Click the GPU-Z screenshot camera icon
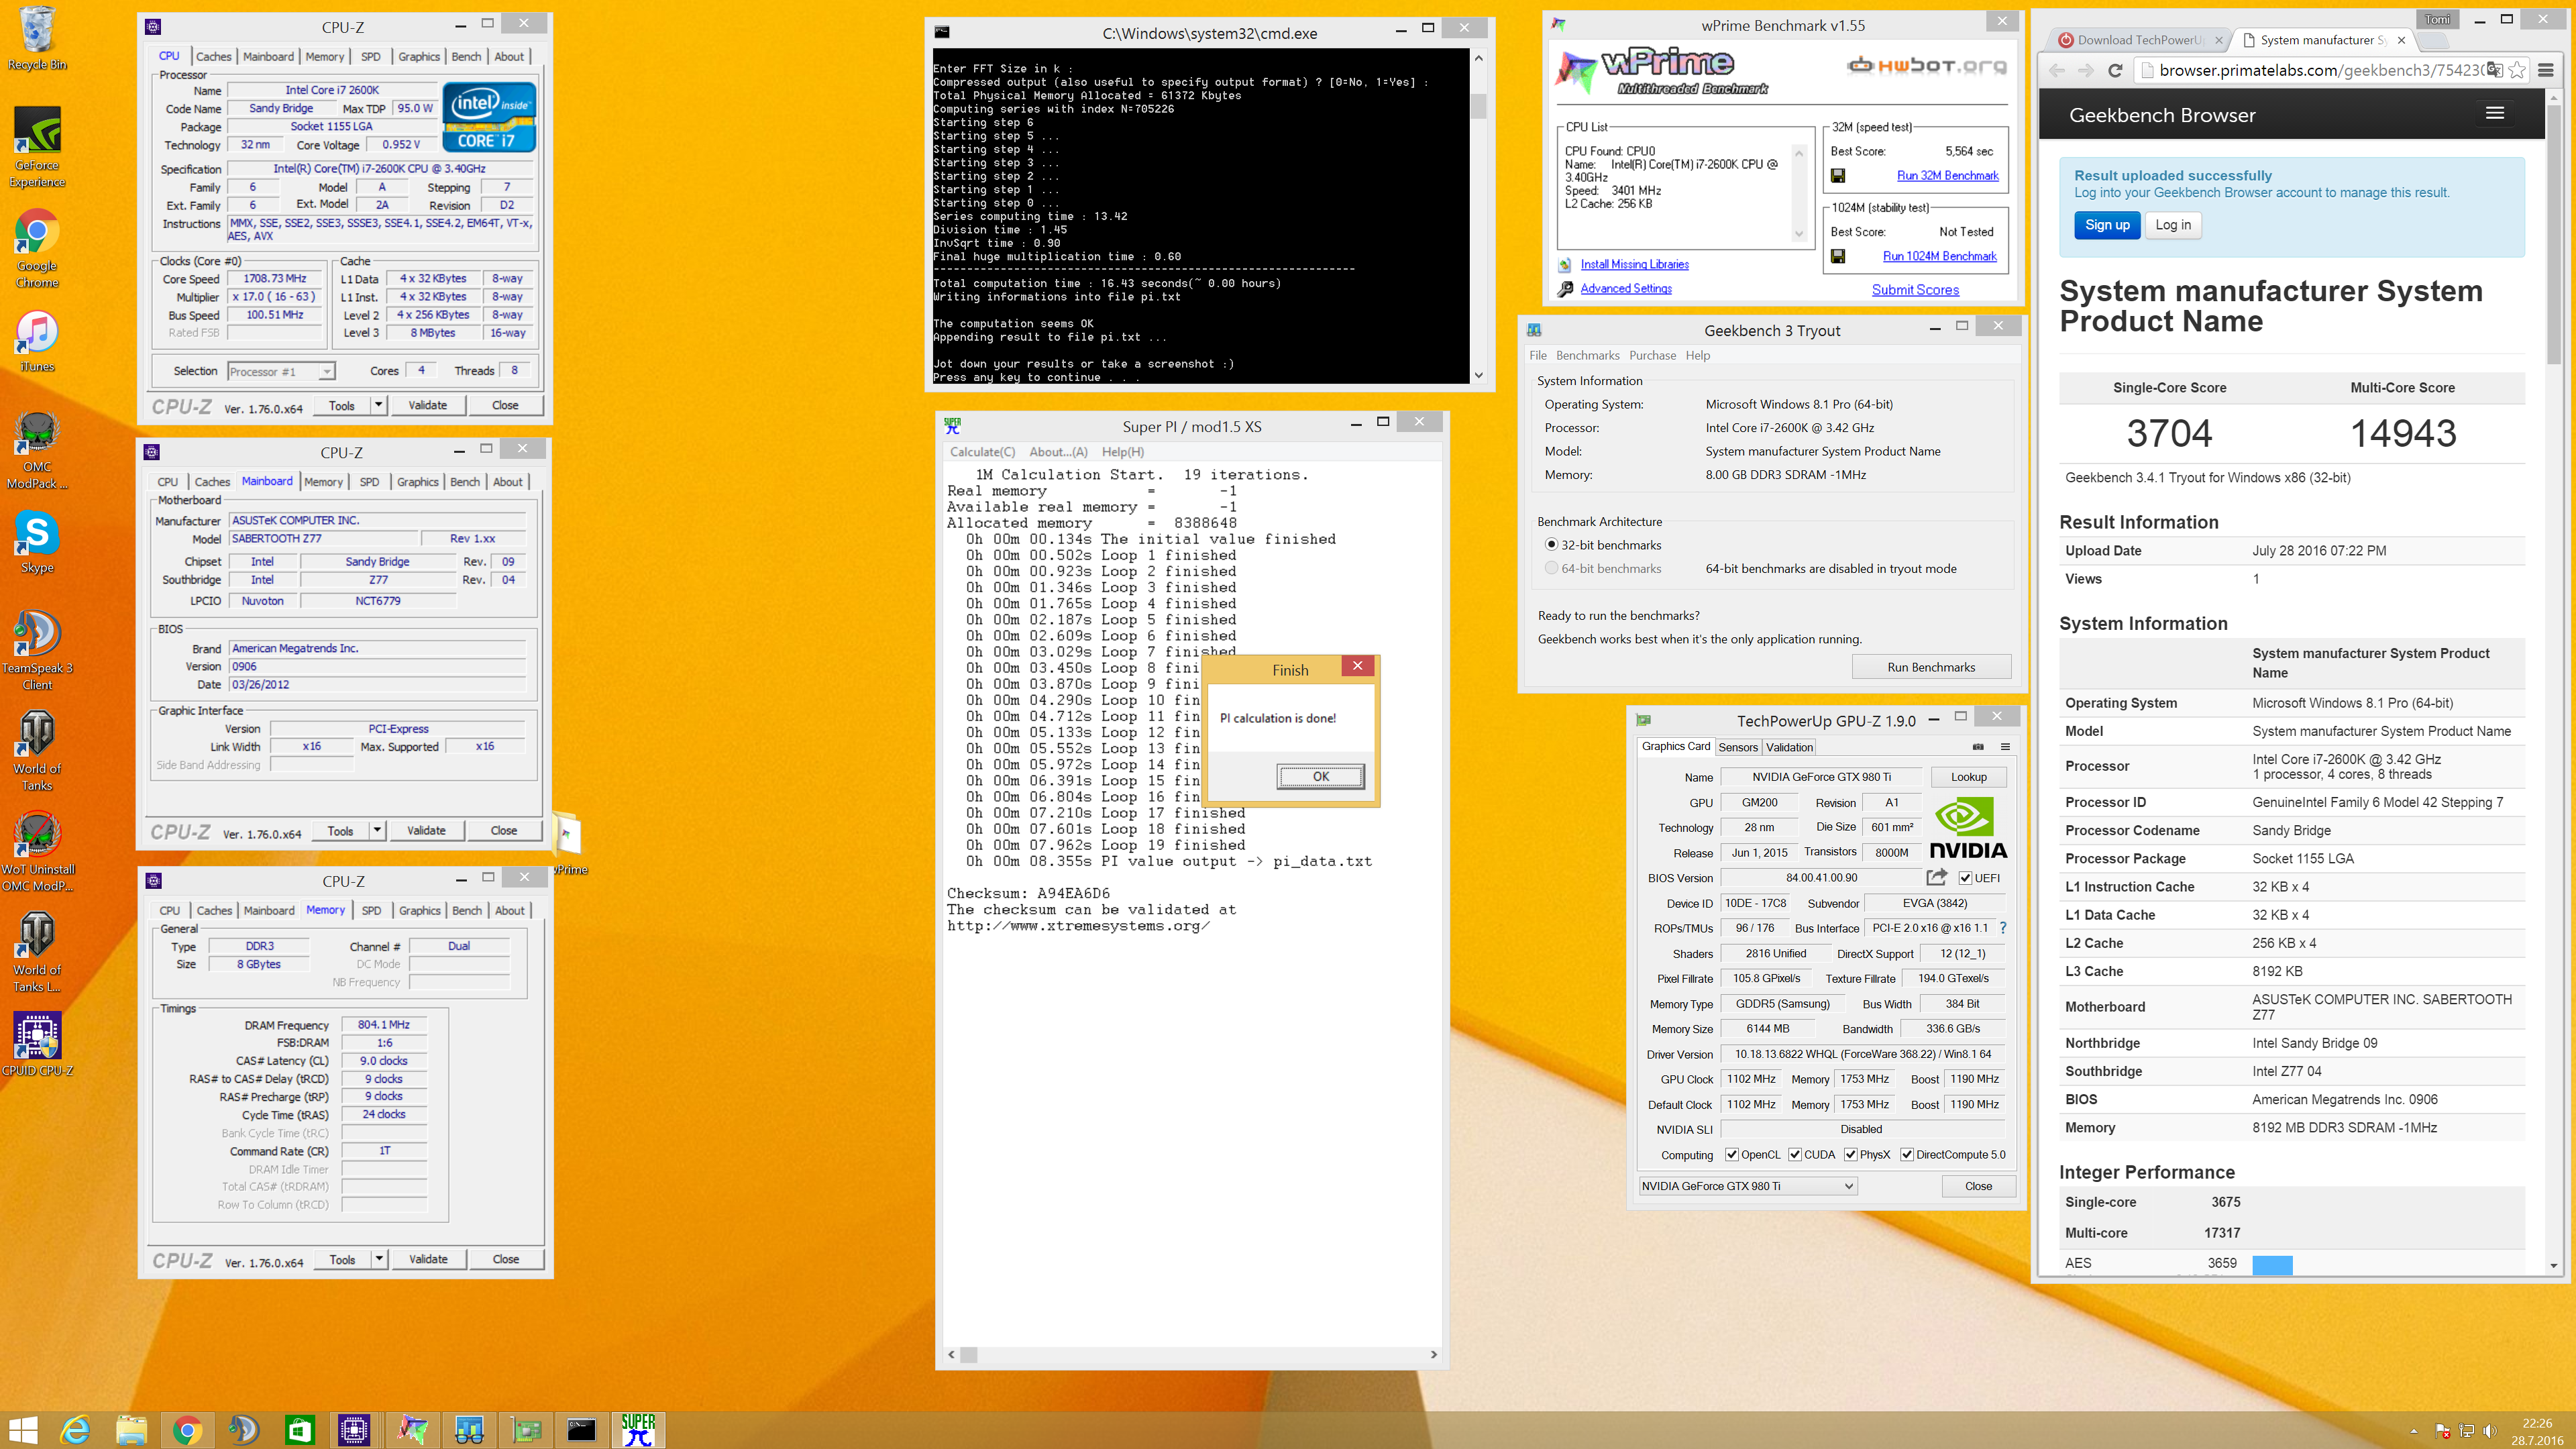 click(x=1978, y=747)
